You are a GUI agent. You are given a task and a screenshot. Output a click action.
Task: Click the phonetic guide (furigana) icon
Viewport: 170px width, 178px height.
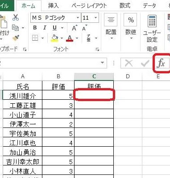click(x=89, y=38)
